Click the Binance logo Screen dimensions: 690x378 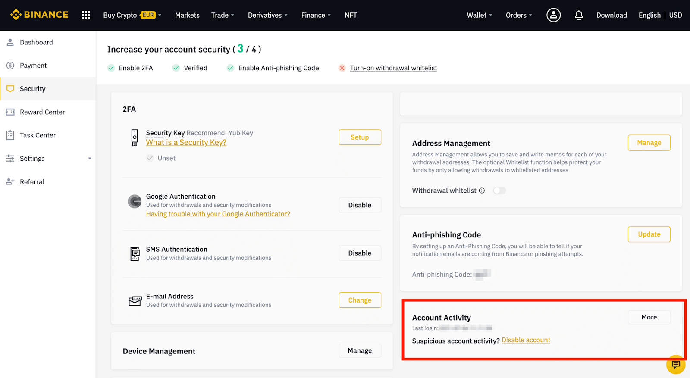click(39, 15)
